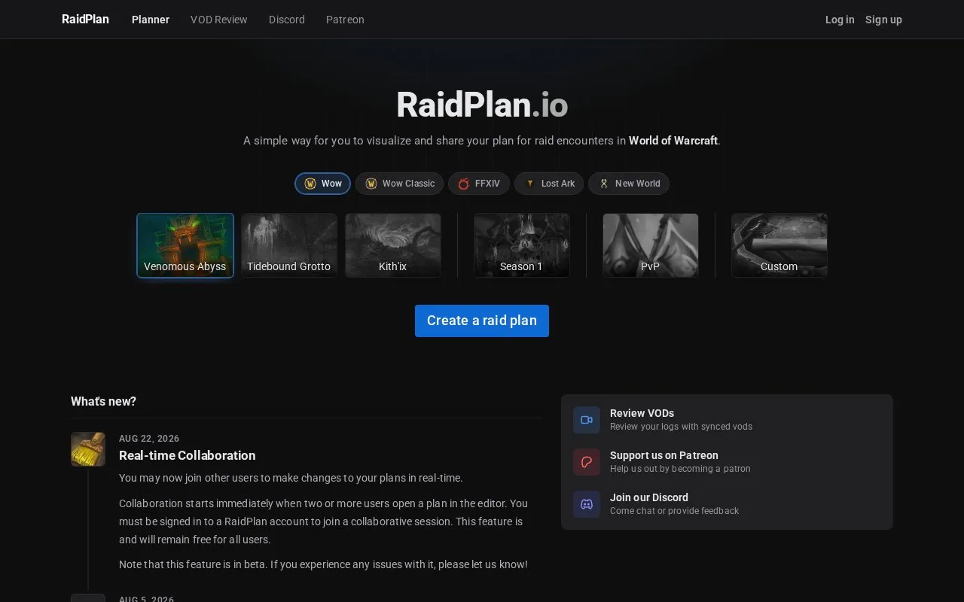
Task: Choose the Venomous Abyss raid thumbnail
Action: [185, 245]
